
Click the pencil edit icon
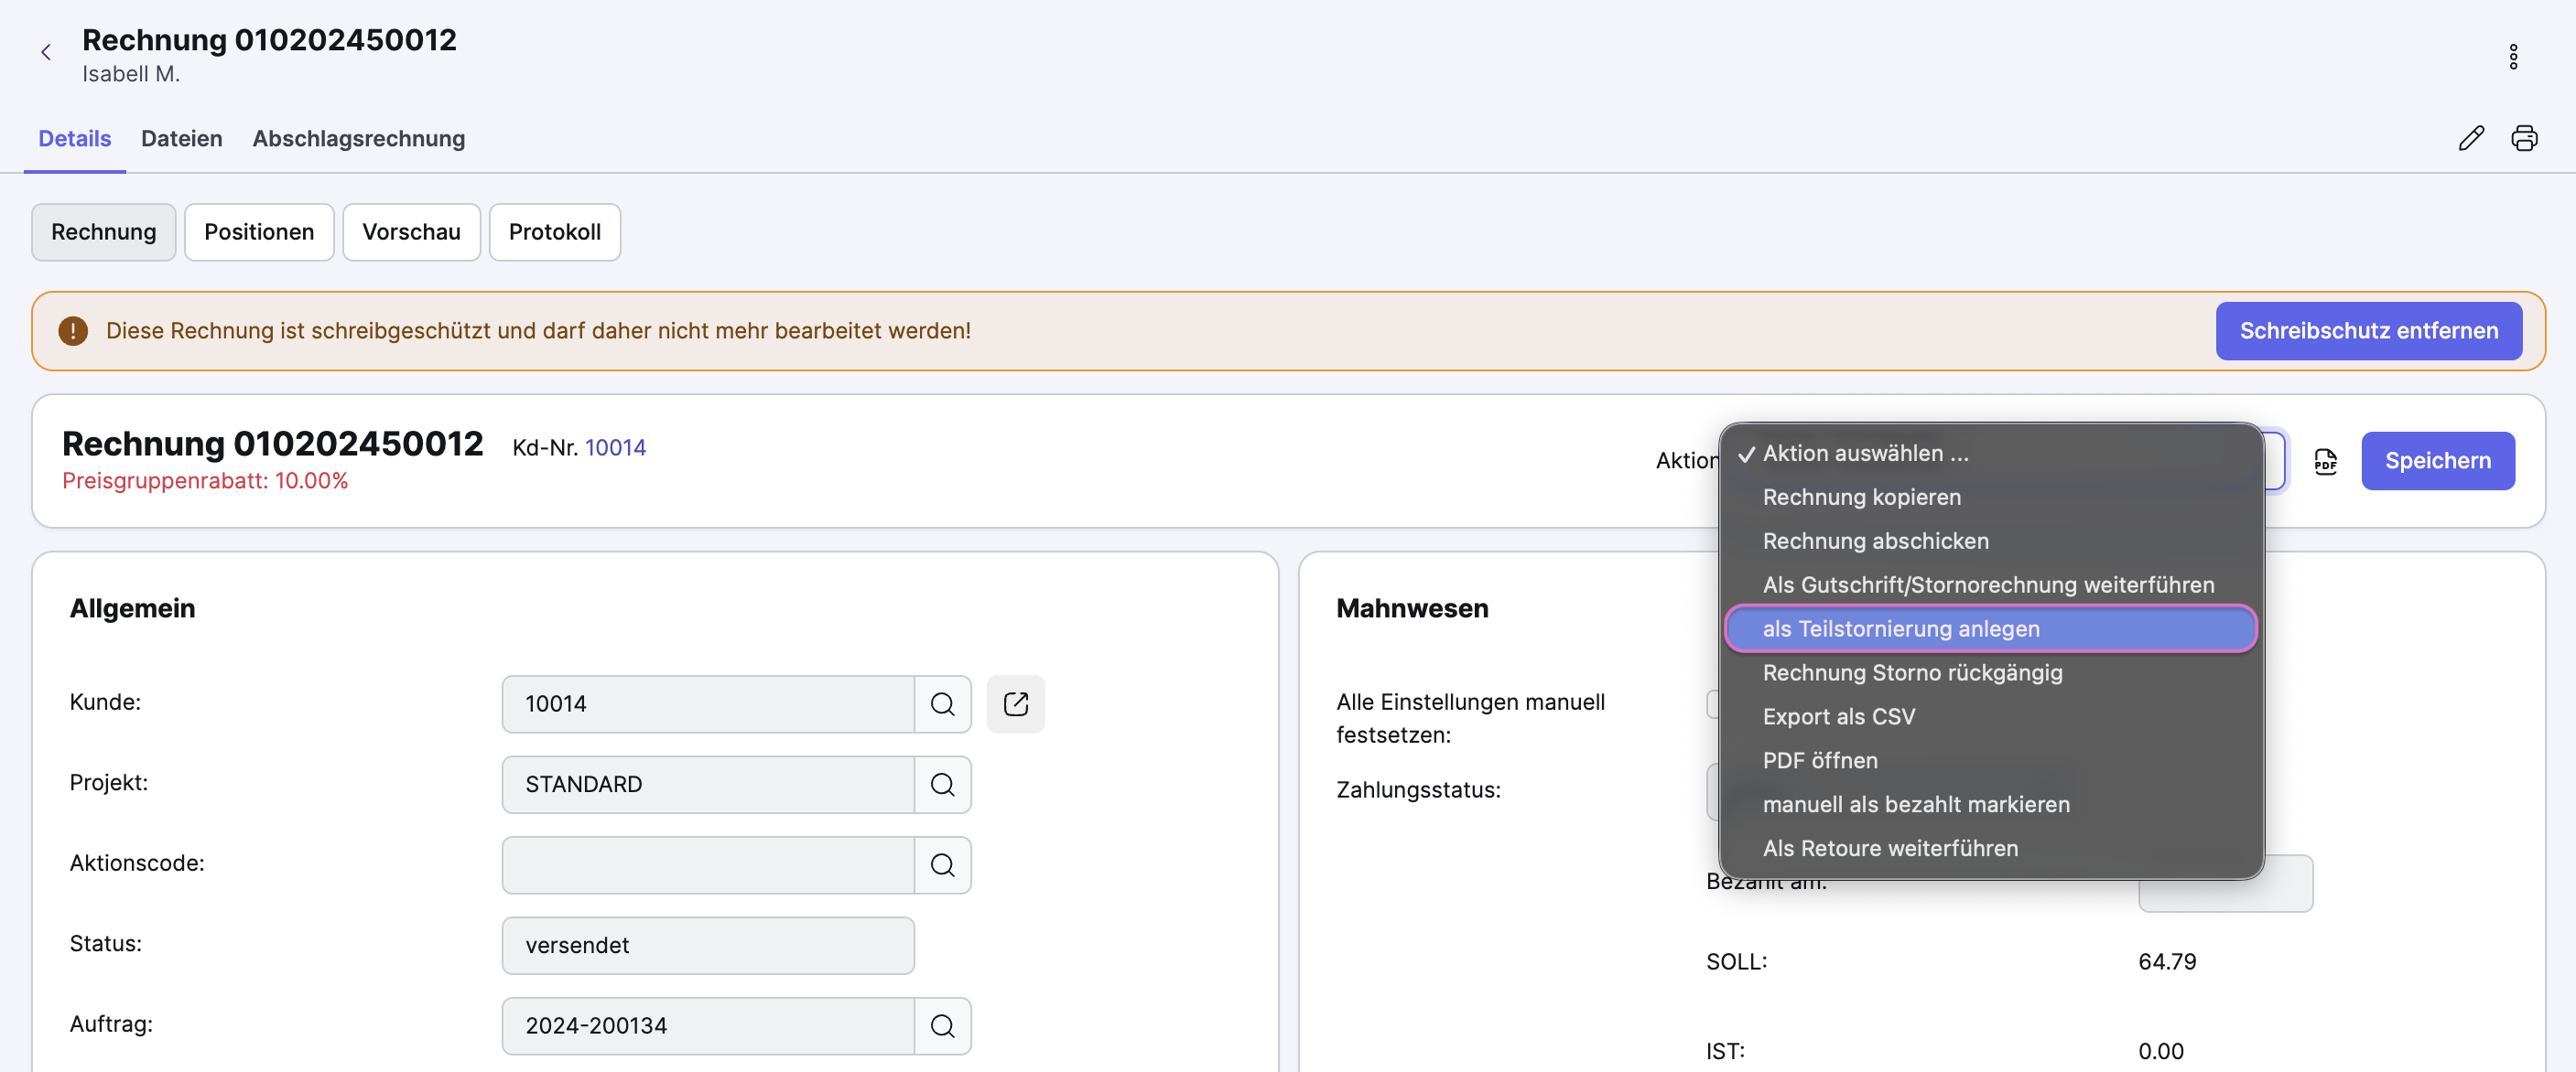pyautogui.click(x=2470, y=138)
